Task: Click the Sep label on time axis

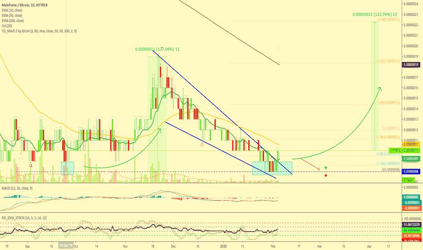Action: coord(27,246)
